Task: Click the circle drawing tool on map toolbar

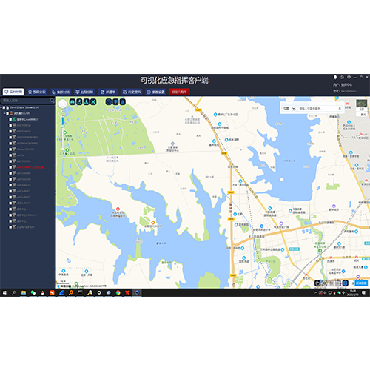Action: (x=109, y=101)
